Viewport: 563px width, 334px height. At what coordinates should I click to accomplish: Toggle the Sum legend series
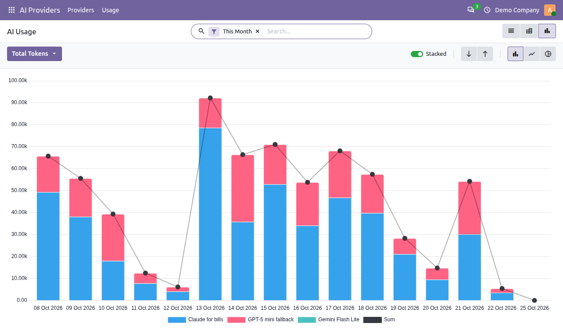click(379, 320)
